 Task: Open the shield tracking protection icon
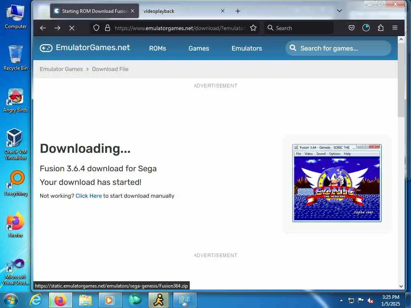[x=96, y=28]
